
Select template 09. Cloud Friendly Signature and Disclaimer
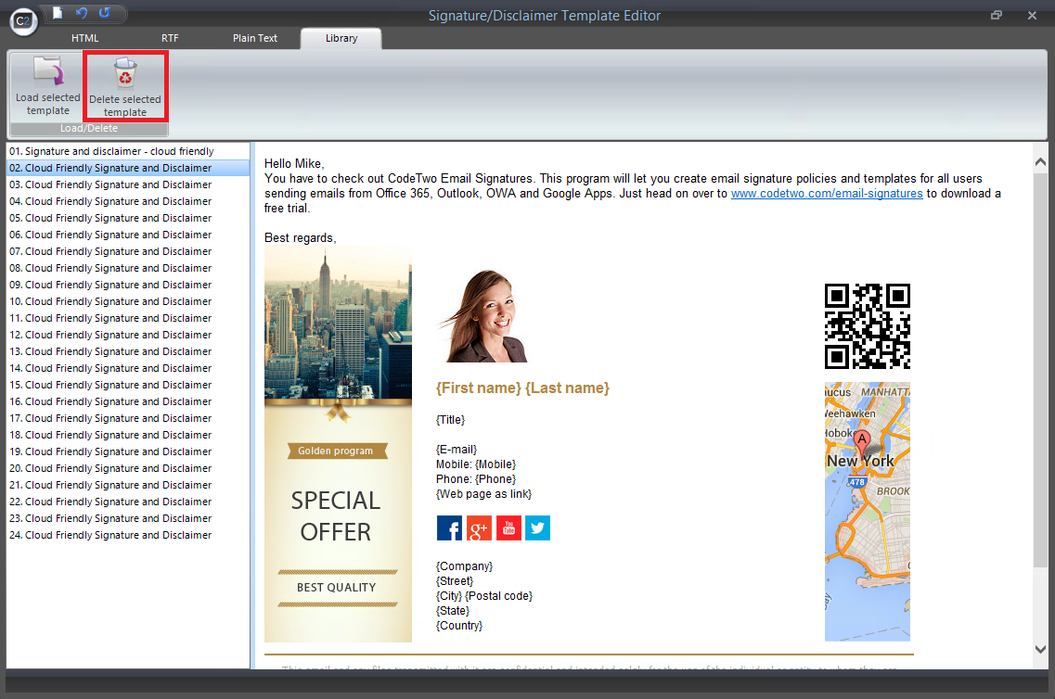point(128,285)
